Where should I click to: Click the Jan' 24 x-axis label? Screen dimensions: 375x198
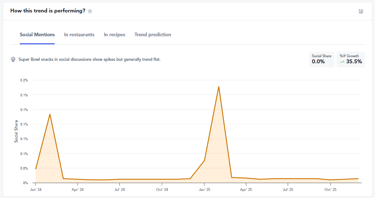coord(36,190)
